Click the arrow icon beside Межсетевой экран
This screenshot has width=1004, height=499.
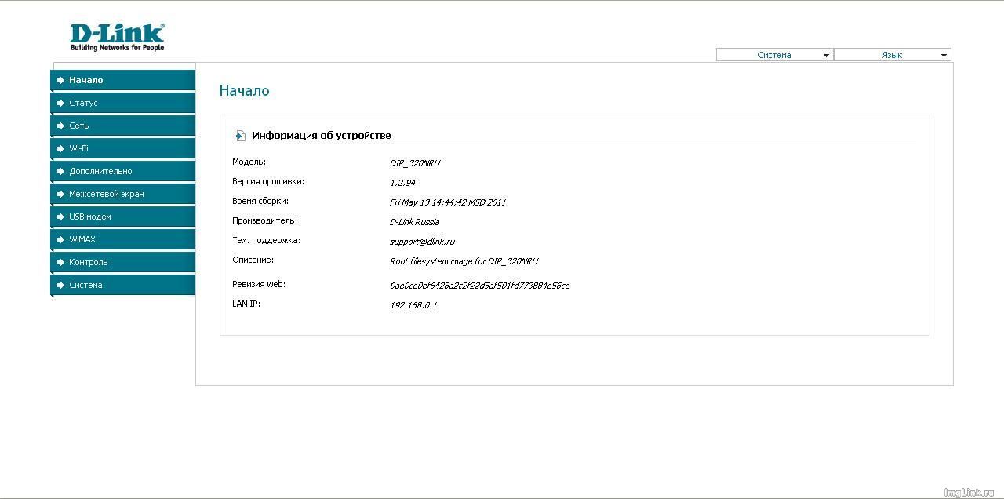pyautogui.click(x=60, y=194)
